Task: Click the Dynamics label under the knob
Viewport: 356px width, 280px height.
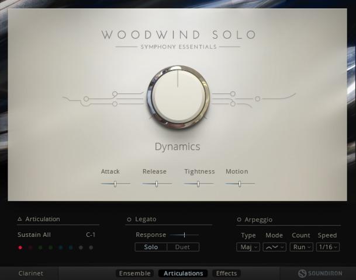Action: (x=177, y=146)
